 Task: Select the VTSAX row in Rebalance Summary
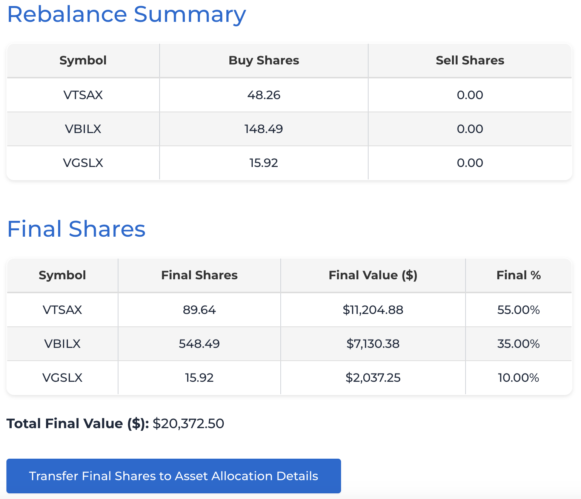[83, 95]
